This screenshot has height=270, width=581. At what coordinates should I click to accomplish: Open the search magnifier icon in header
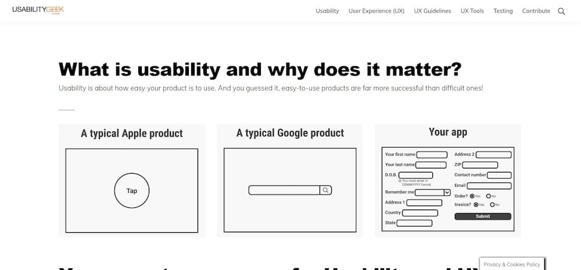[561, 12]
